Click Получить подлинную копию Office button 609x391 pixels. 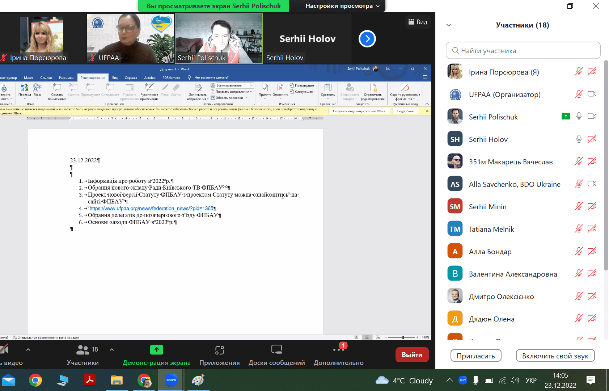click(x=359, y=111)
